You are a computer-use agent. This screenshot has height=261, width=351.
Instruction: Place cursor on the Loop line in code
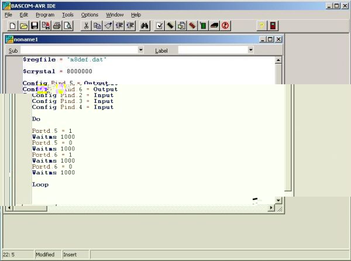click(40, 184)
